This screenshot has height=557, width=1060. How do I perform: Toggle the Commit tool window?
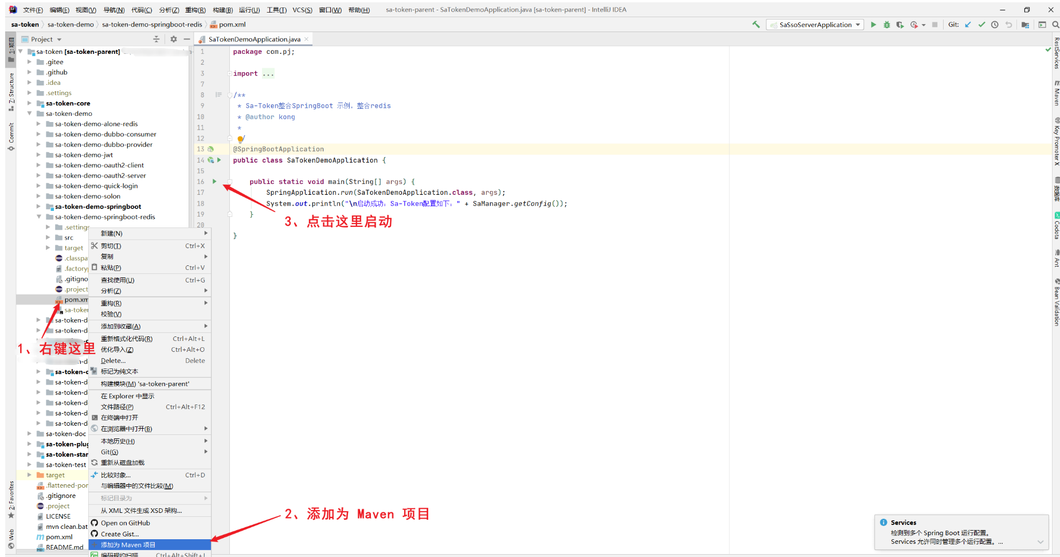[11, 136]
